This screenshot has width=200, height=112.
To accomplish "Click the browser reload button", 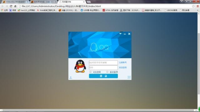I will click(11, 6).
